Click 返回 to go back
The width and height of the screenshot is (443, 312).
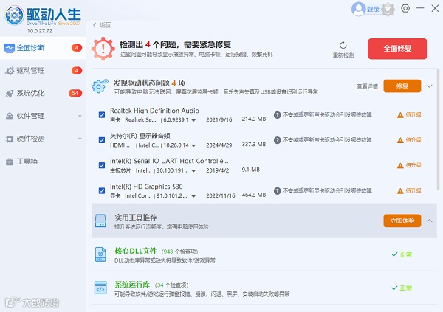(106, 25)
